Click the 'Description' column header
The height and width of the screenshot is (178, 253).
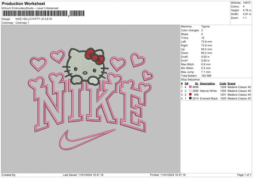(207, 84)
